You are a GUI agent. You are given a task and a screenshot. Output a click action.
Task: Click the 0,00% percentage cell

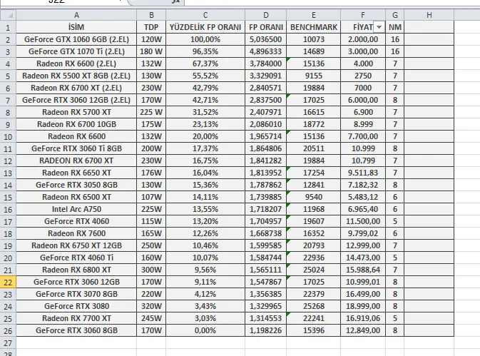(205, 330)
